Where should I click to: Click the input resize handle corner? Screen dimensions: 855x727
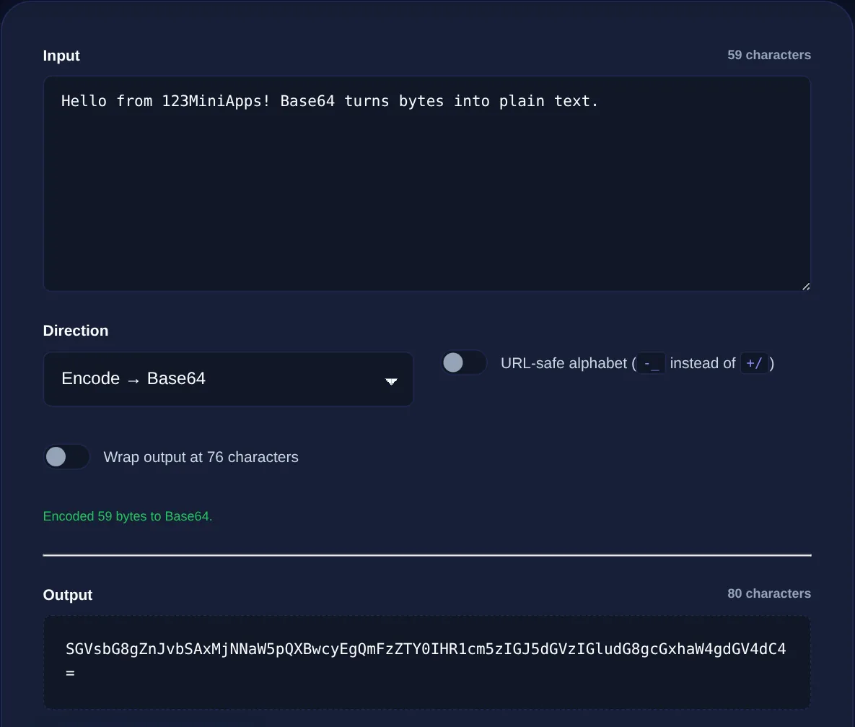(x=805, y=286)
